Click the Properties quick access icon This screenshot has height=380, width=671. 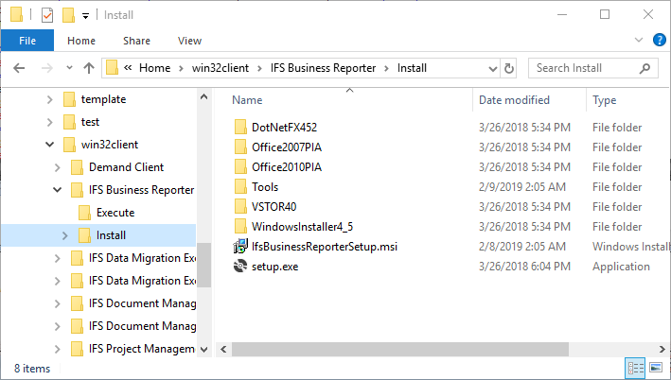click(x=47, y=15)
